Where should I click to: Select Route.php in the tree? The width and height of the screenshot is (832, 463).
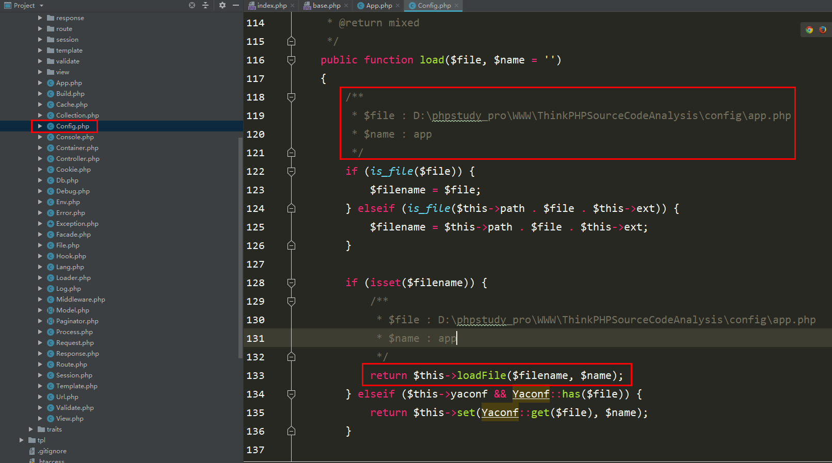click(72, 365)
